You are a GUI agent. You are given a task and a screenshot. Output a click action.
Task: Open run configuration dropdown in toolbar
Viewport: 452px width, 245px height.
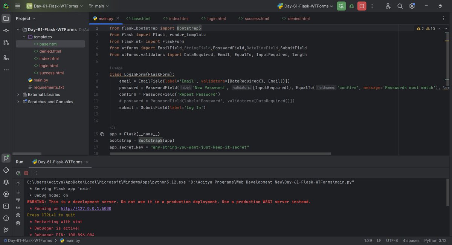[x=305, y=6]
